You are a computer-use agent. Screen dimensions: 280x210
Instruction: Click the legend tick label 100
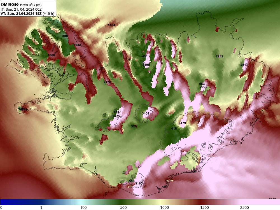pos(83,207)
